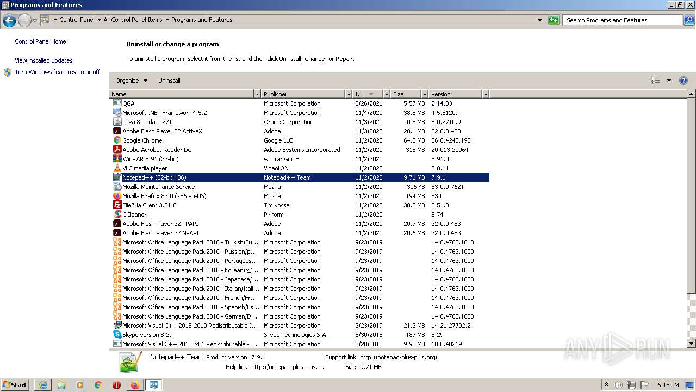696x392 pixels.
Task: Expand the Name column filter dropdown
Action: (257, 94)
